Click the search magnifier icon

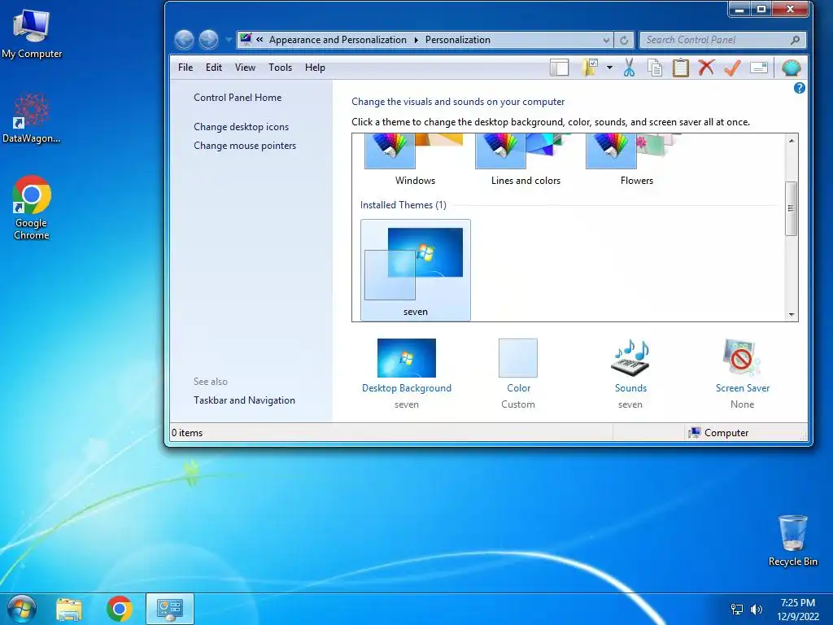coord(796,40)
